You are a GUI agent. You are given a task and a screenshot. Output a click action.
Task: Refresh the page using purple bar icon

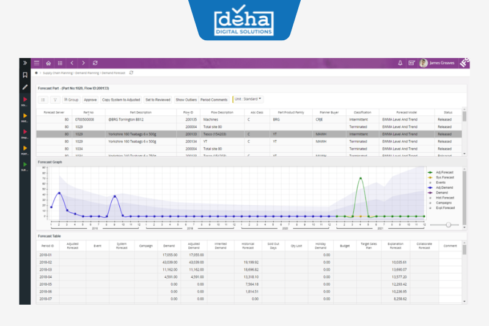(x=95, y=63)
